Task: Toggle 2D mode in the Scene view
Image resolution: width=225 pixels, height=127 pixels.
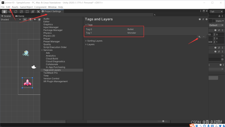Action: pos(25,20)
